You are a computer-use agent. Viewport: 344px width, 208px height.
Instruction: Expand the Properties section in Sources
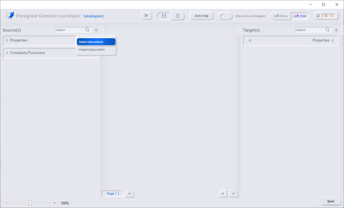7,41
